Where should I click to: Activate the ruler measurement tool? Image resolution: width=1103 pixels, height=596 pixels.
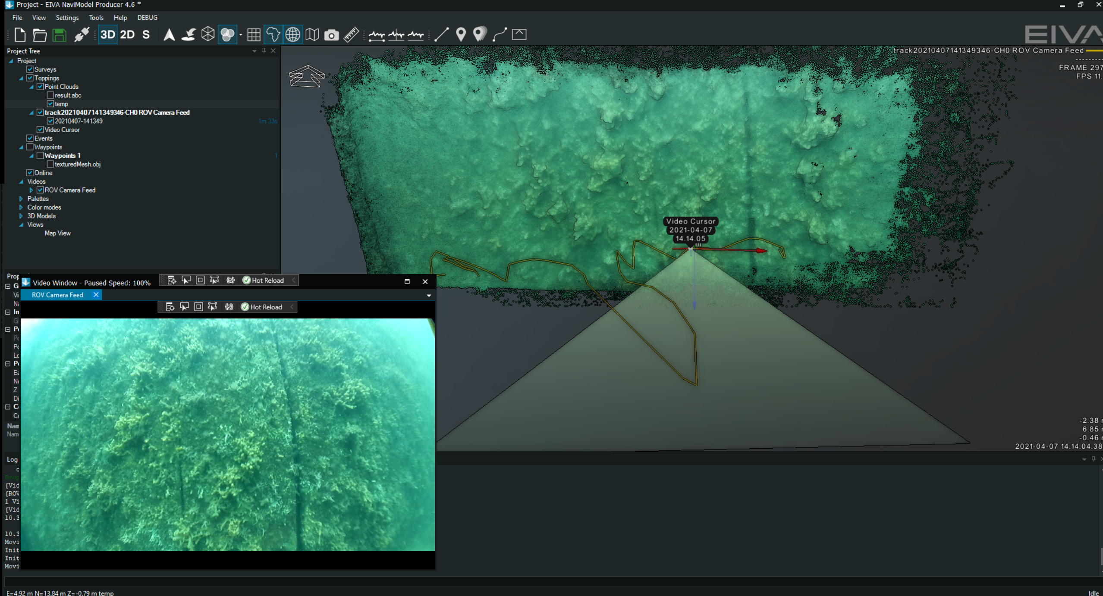(351, 34)
